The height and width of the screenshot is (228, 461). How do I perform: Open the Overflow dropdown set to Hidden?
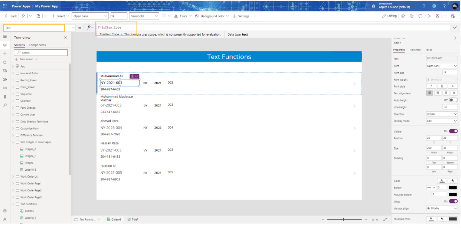click(441, 114)
